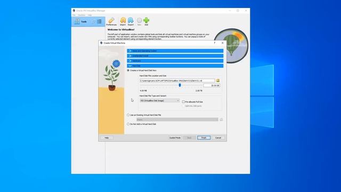Screen dimensions: 341x192
Task: Enable Pre-allocate Full Size checkbox
Action: (x=183, y=102)
